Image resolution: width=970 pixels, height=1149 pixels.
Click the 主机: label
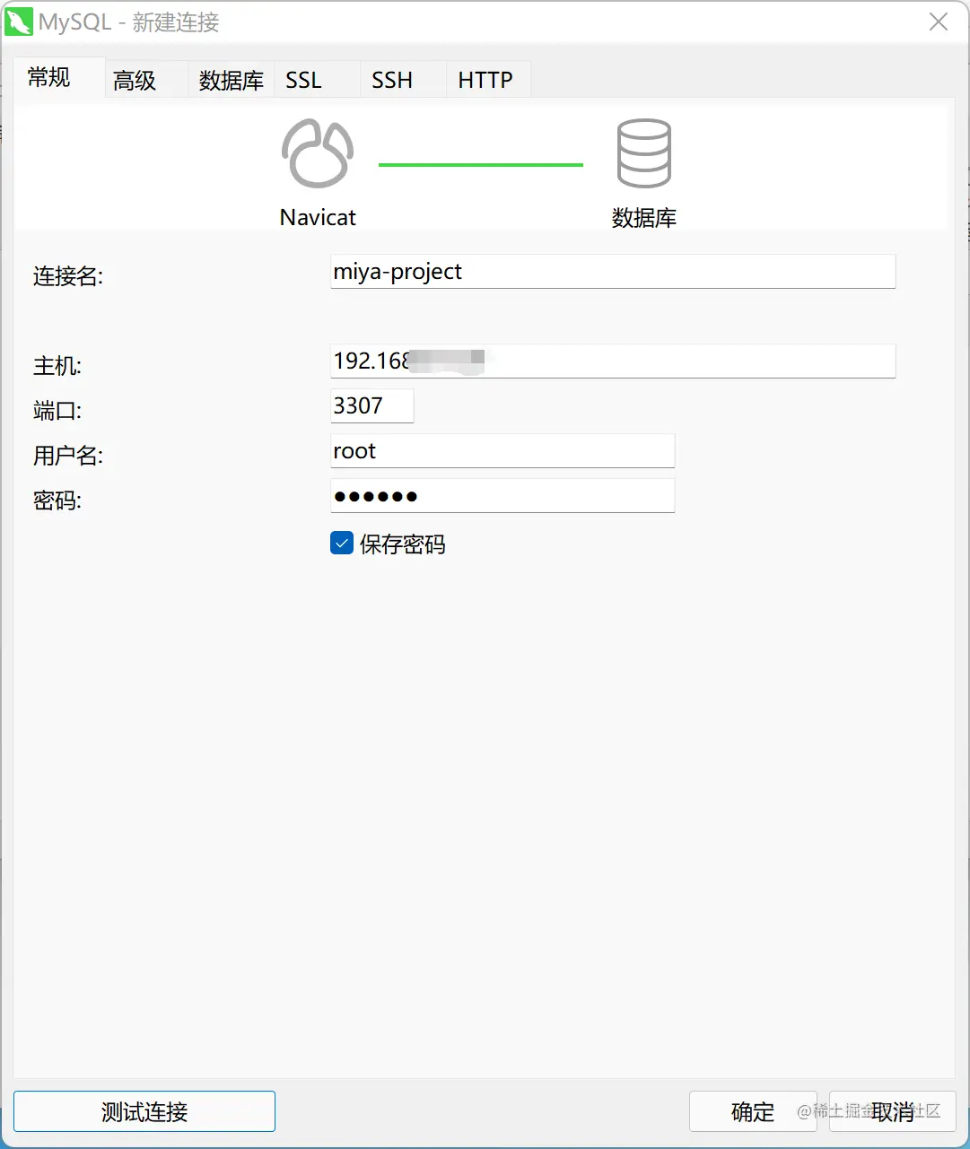point(57,366)
